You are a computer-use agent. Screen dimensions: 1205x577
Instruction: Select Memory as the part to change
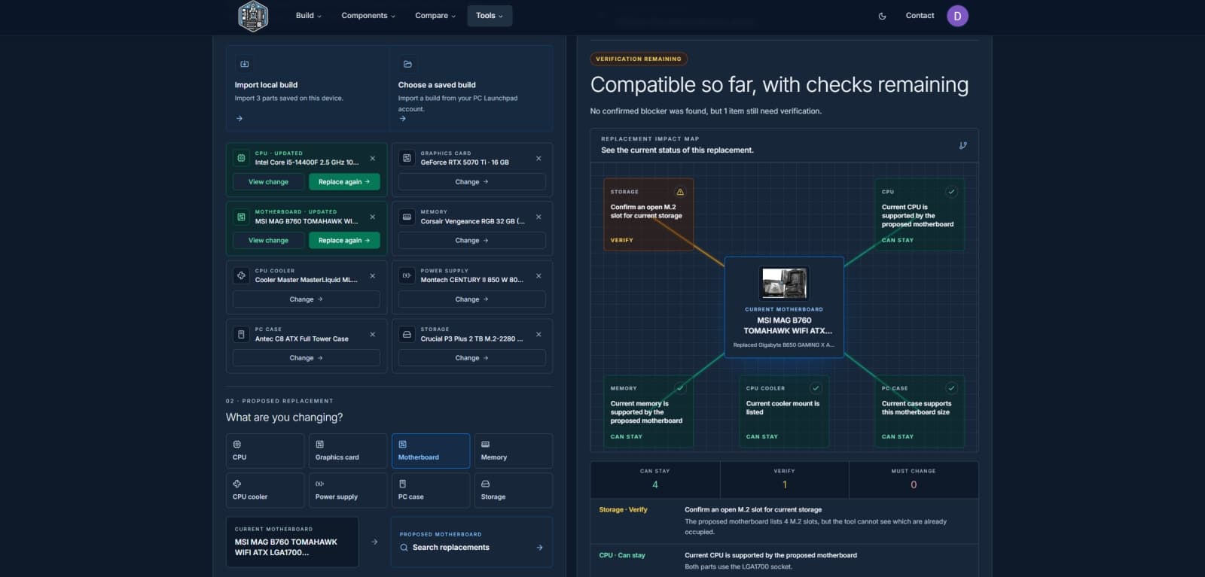tap(514, 451)
